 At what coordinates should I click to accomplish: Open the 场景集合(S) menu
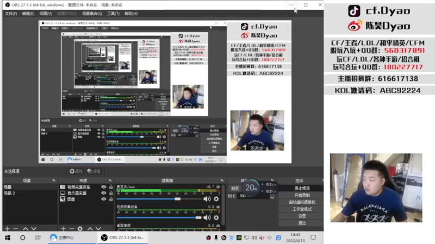pos(92,14)
